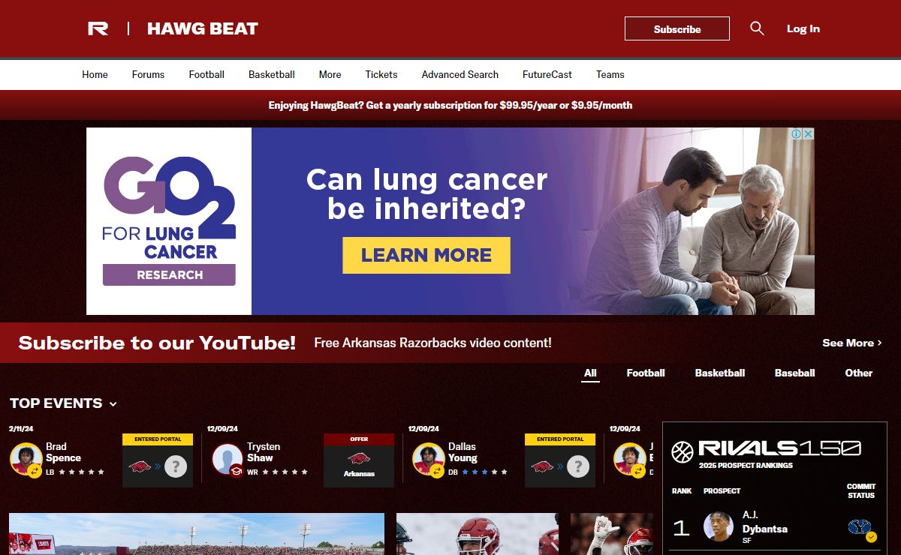Click the question mark on Brad Spence's portal card
The width and height of the screenshot is (901, 555).
tap(176, 467)
